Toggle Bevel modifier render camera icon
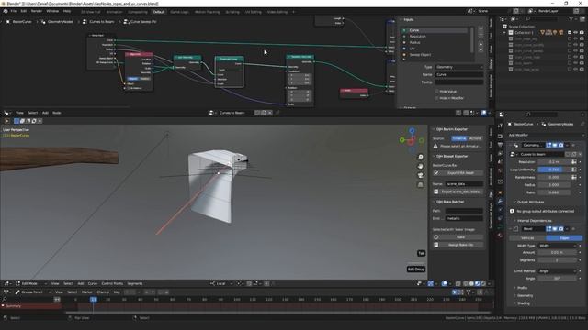This screenshot has height=330, width=588. (561, 228)
